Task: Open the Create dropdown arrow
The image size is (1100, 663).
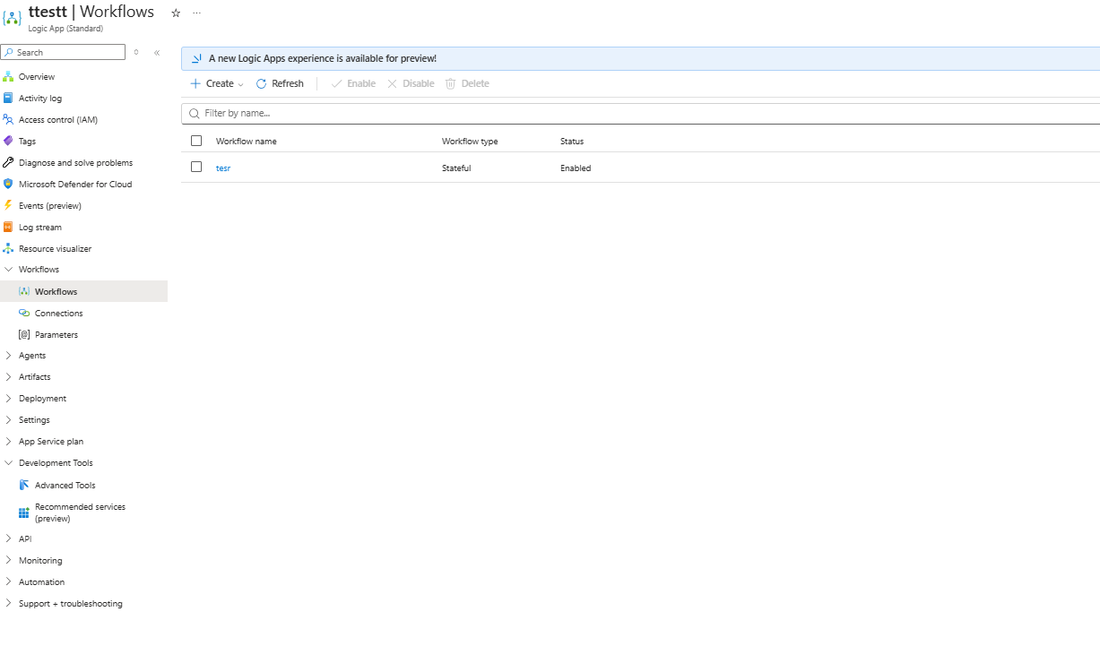Action: (x=241, y=84)
